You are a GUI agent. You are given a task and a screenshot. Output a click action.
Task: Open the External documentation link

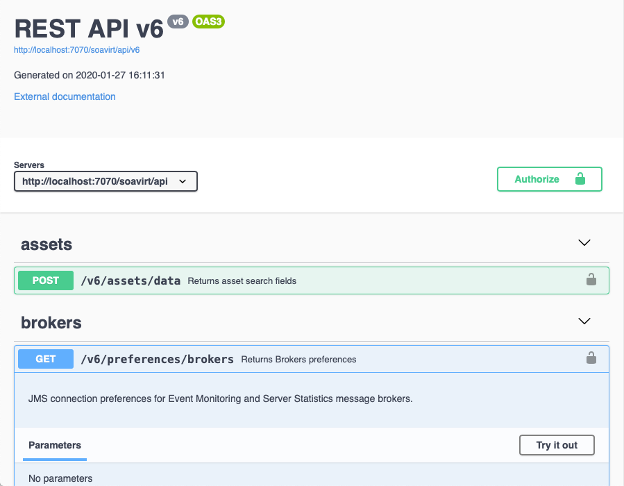[x=65, y=97]
